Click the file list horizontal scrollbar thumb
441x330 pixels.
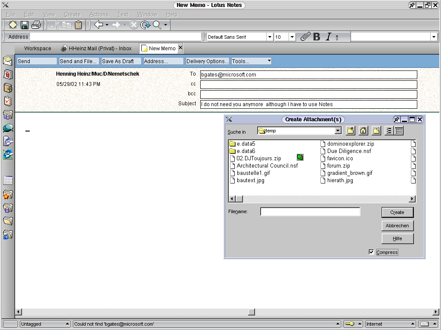tap(239, 199)
